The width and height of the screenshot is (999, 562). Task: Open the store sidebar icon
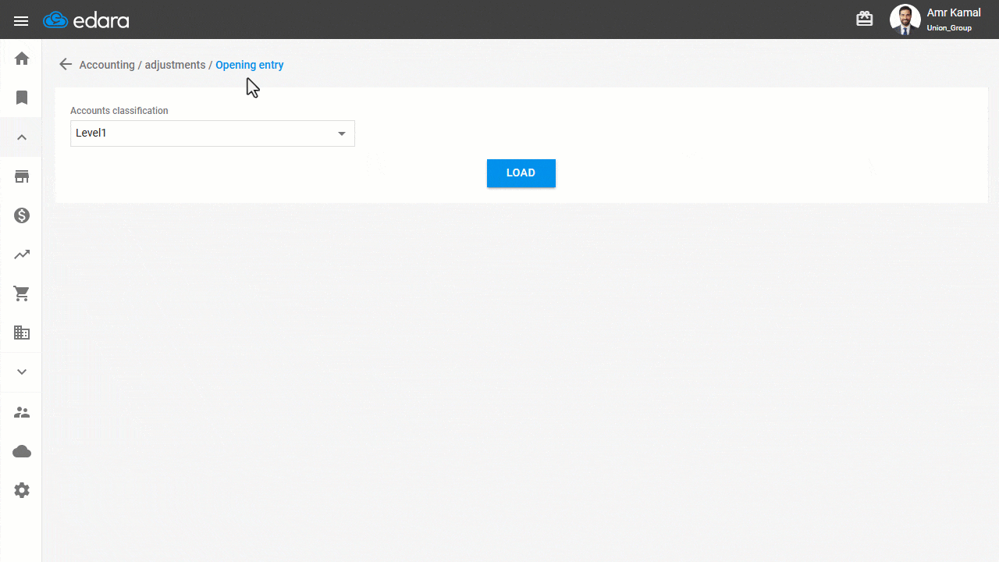[22, 176]
